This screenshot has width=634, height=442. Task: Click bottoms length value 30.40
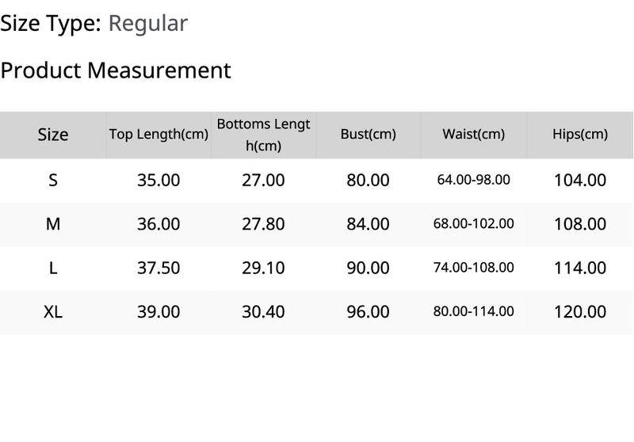[263, 311]
